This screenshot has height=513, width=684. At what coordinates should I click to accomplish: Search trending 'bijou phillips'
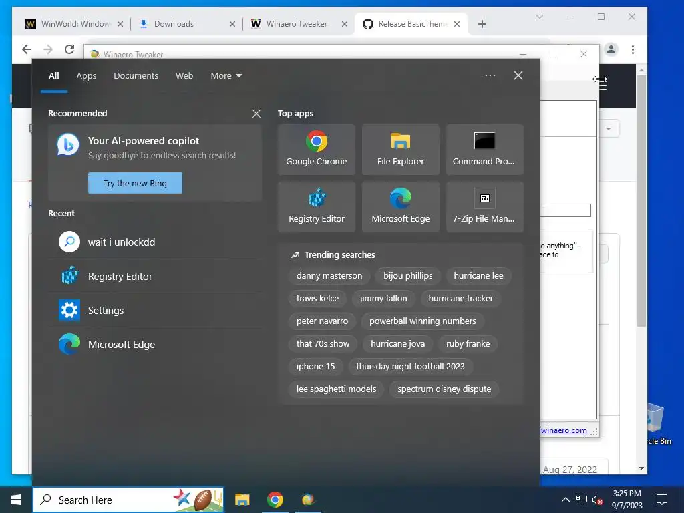[408, 276]
